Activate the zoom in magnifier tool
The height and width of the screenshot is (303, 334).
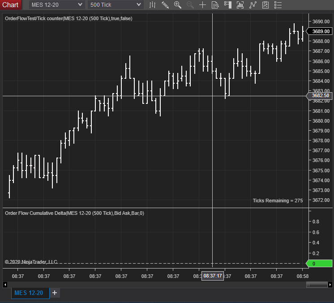pos(178,4)
